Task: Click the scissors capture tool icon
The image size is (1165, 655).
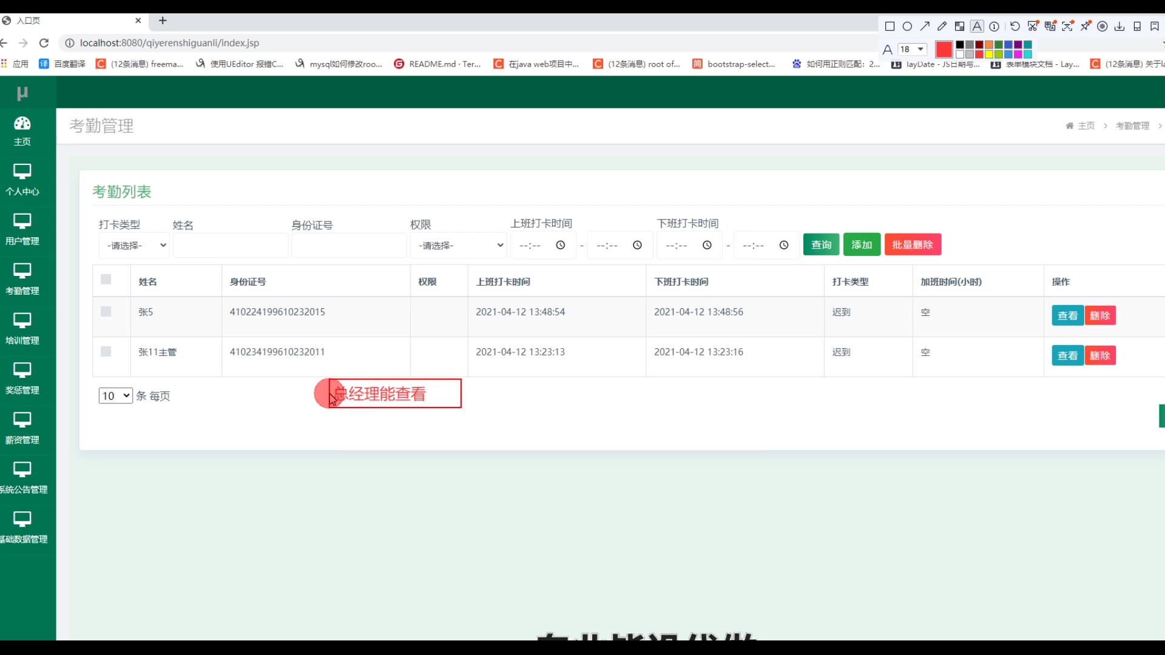Action: 1033,26
